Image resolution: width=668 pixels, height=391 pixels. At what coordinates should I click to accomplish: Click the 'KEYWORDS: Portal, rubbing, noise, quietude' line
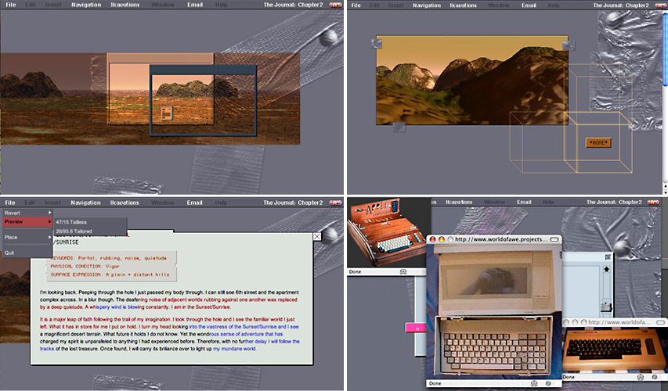tap(109, 258)
